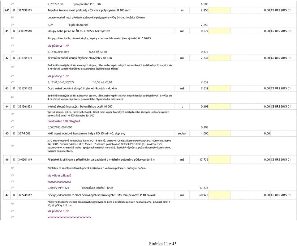Viewport: 297px width, 246px height.
Task: Click item code 342248112
Action: pos(25,195)
